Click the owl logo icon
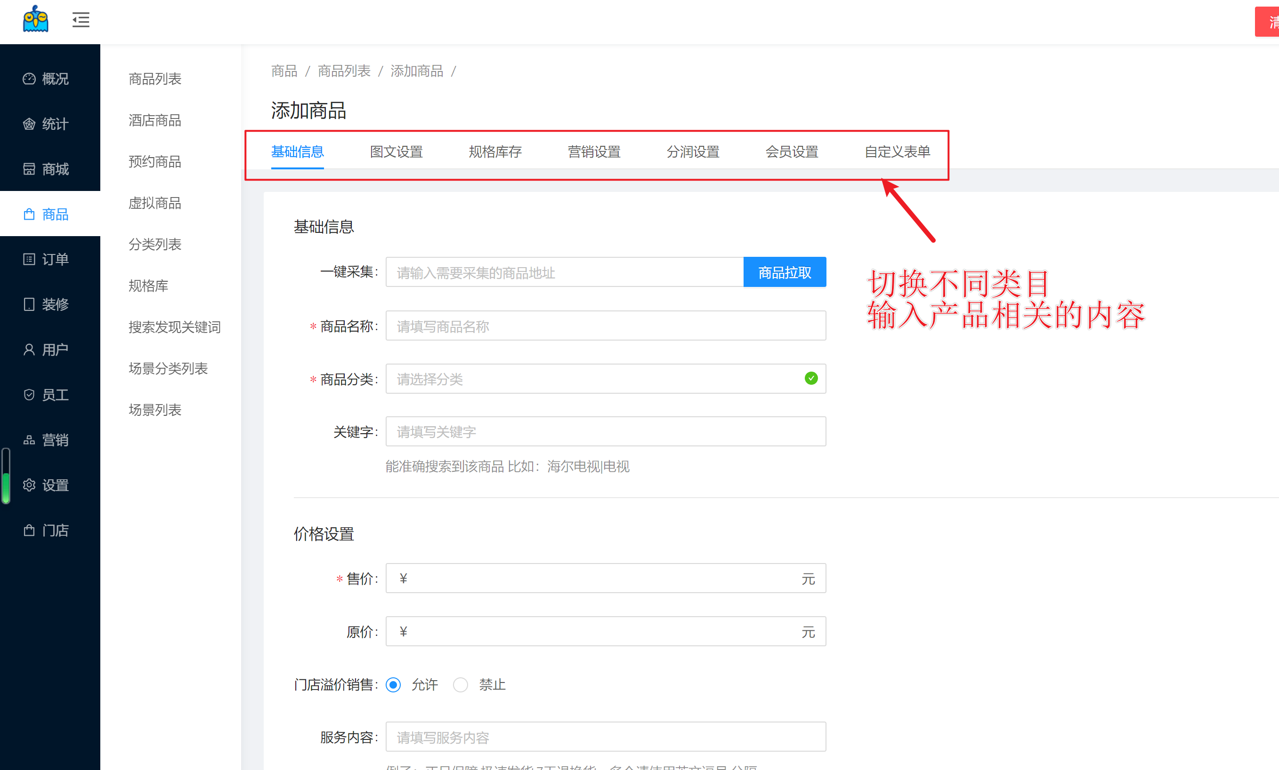The width and height of the screenshot is (1279, 770). click(35, 19)
